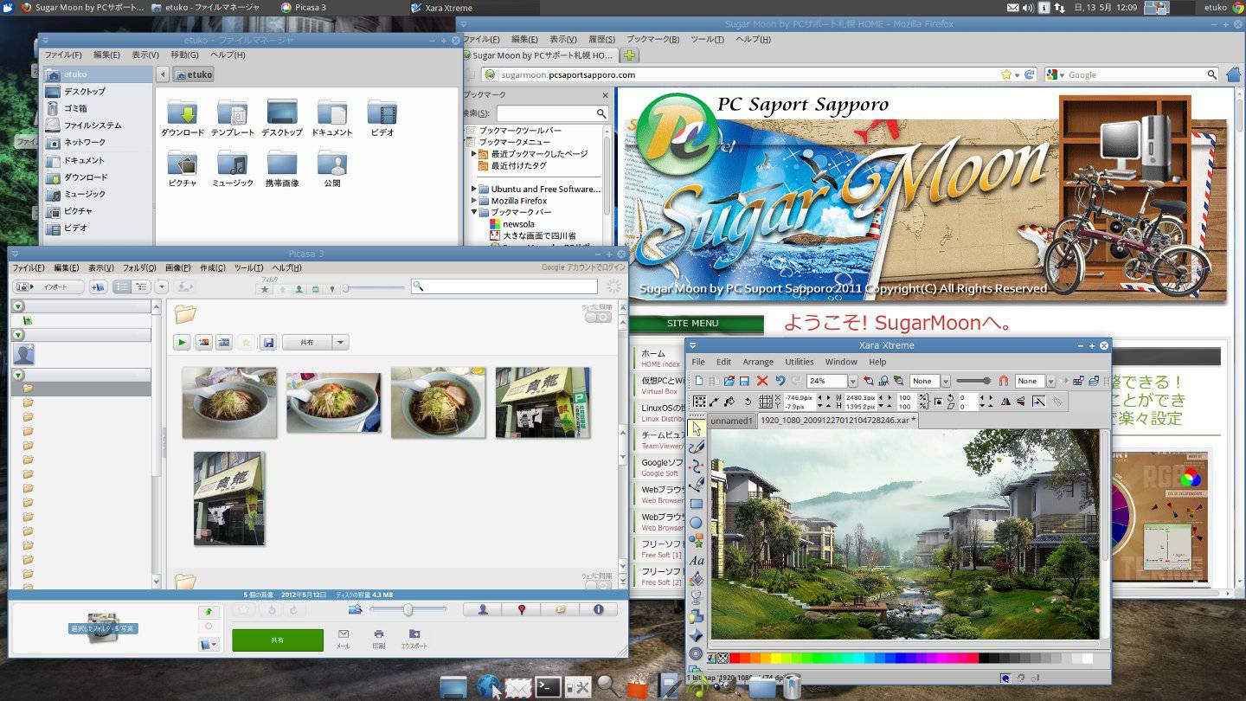Open the Folder (フォルダ) menu in Picasa

click(x=139, y=268)
